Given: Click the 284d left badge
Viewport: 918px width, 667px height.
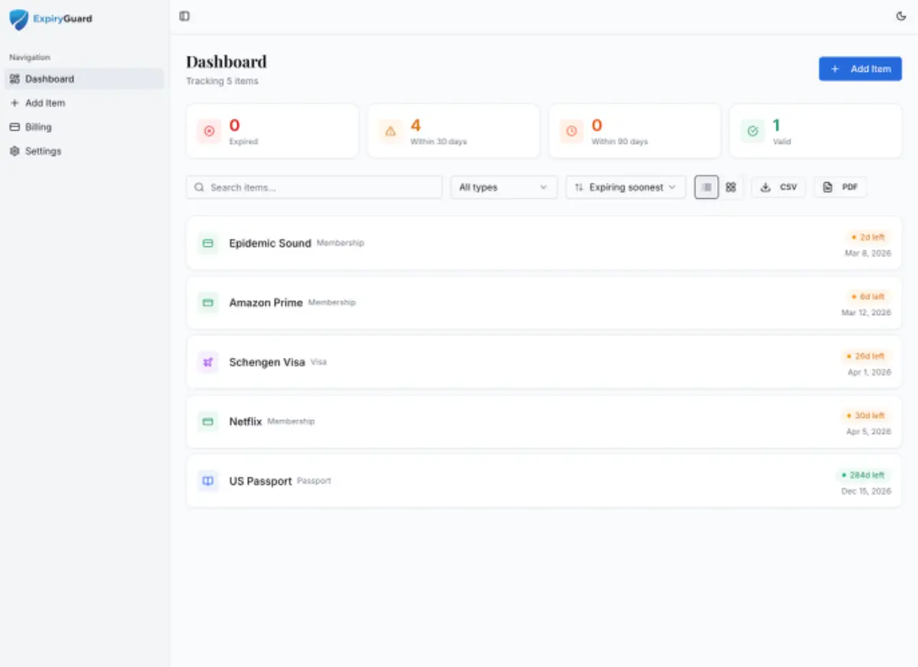Looking at the screenshot, I should (x=864, y=475).
